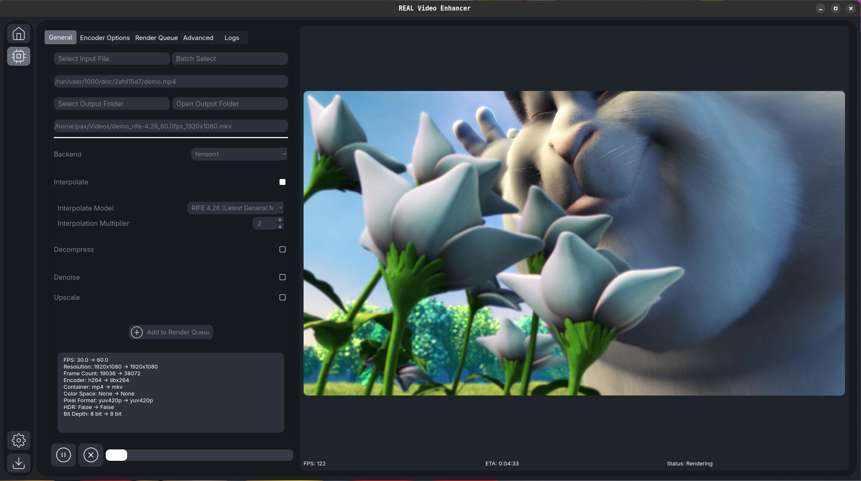This screenshot has height=481, width=861.
Task: Pause the current render
Action: tap(63, 454)
